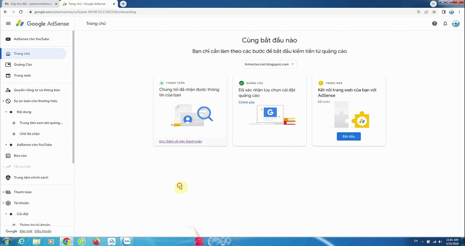
Task: Click the Chrome profile avatar in toolbar
Action: tap(451, 12)
